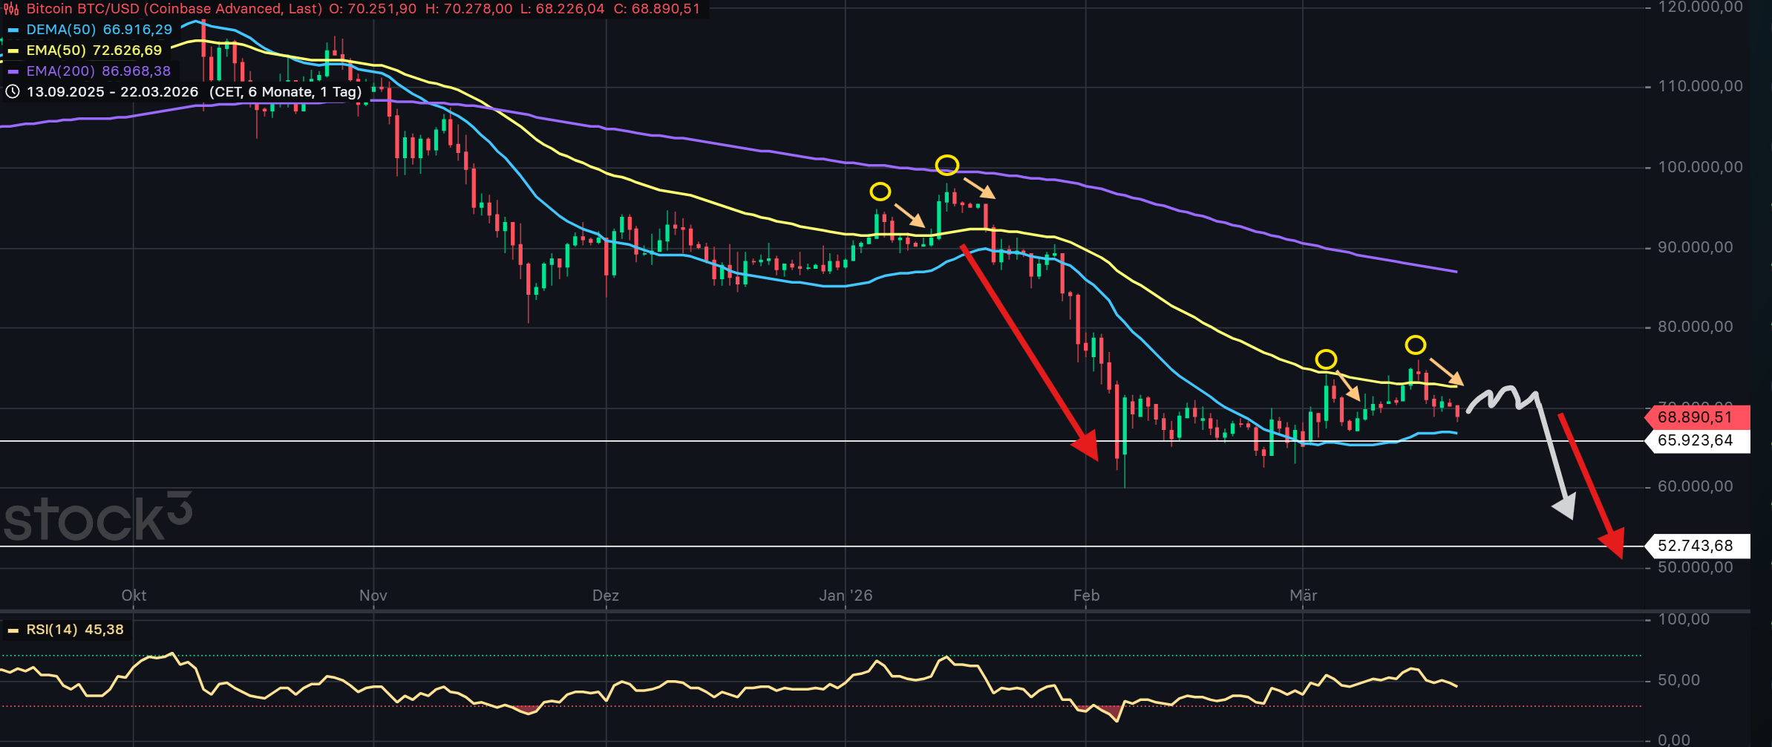Select the white projection arrow head near 60.000

[1565, 506]
